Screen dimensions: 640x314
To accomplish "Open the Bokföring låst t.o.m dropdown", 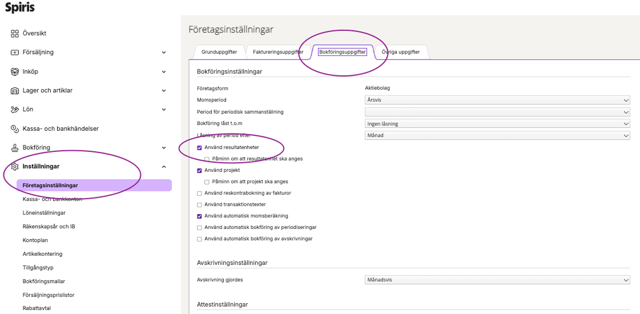I will pyautogui.click(x=497, y=123).
